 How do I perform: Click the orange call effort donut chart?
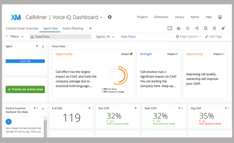click(118, 75)
